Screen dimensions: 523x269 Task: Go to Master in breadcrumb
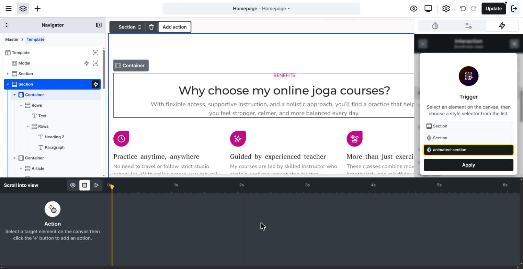(x=12, y=39)
